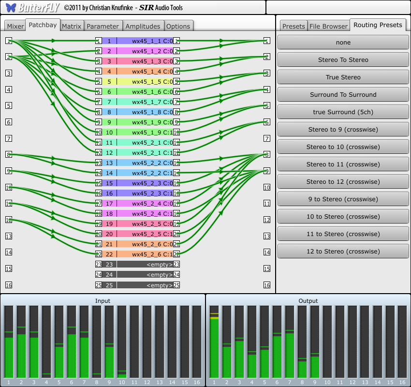Screen dimensions: 411x387
Task: Select left-side input port 4 in patchbay
Action: click(9, 89)
